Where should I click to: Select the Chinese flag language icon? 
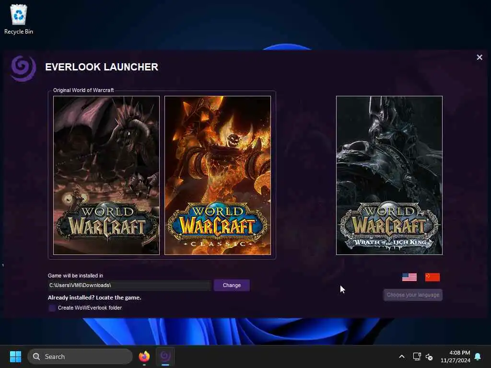pos(433,277)
